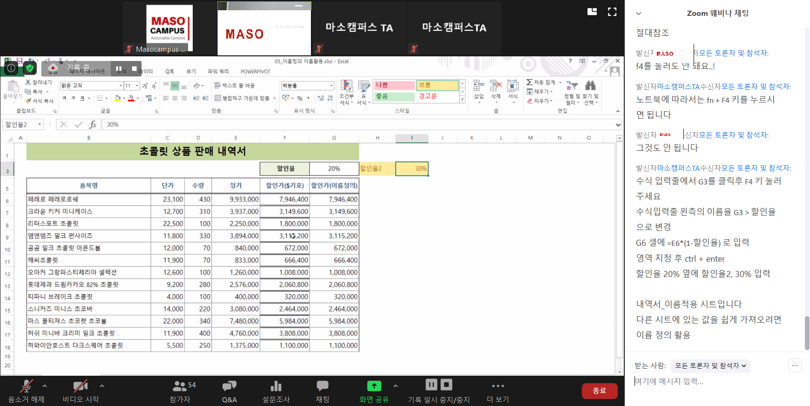810x406 pixels.
Task: Click the red 종료 button
Action: pyautogui.click(x=599, y=391)
